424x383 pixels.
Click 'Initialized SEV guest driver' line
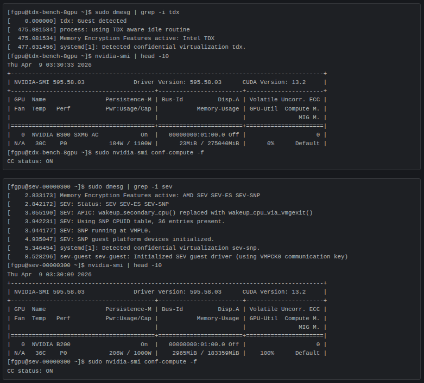tap(178, 257)
